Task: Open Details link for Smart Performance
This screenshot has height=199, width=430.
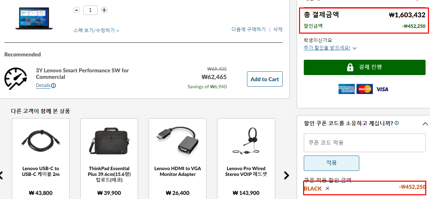Action: point(43,86)
